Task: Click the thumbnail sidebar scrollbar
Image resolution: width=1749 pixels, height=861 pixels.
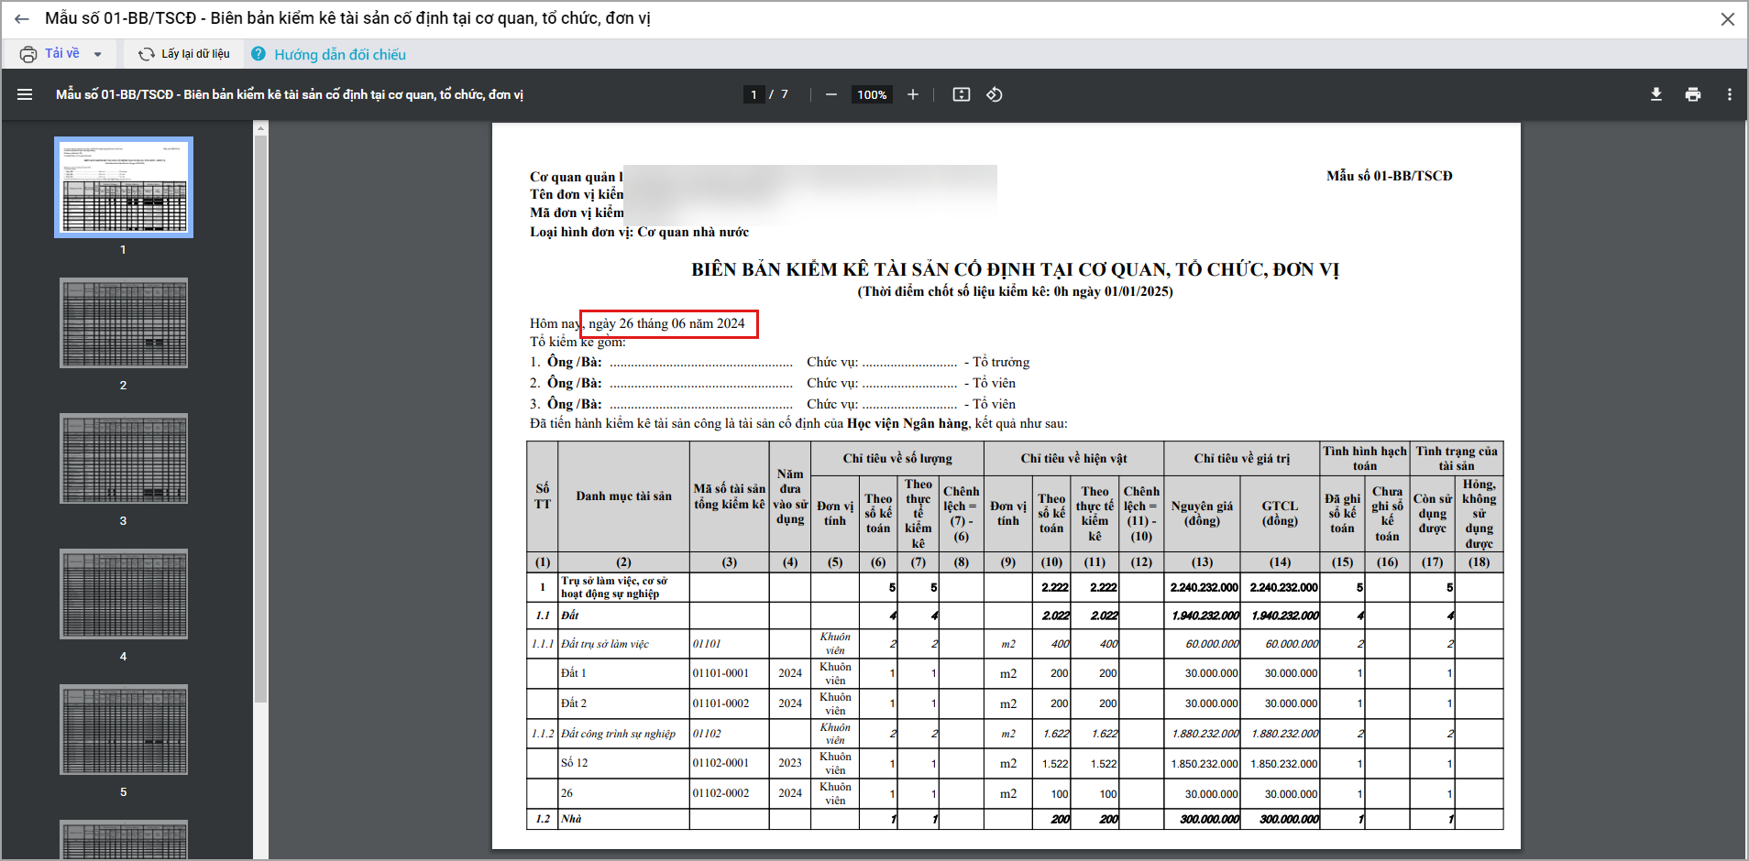Action: tap(260, 412)
